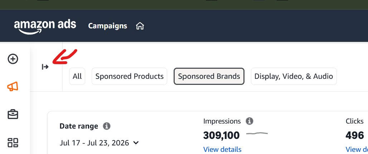Select the Sponsored Brands tab
The height and width of the screenshot is (154, 368).
209,76
